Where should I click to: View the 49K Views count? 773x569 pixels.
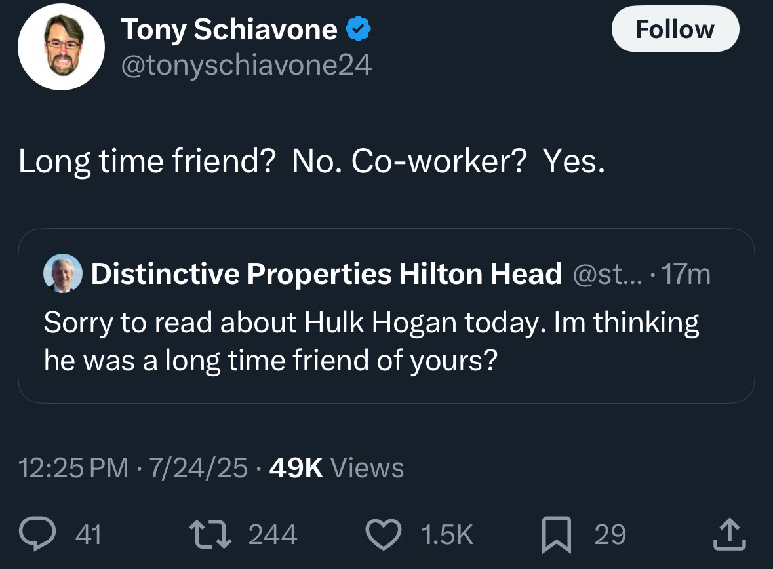tap(336, 467)
